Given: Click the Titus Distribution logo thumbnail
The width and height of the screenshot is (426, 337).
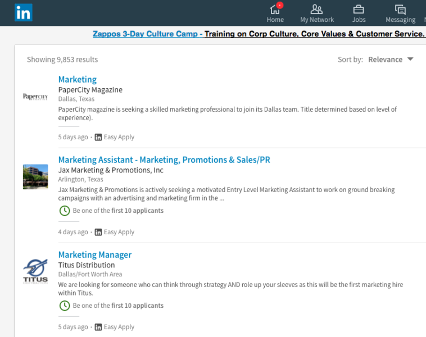Looking at the screenshot, I should [35, 271].
